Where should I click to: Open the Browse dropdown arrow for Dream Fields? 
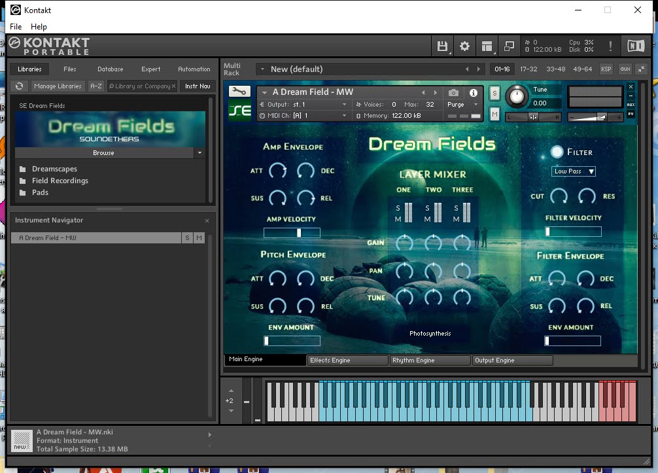[x=199, y=153]
